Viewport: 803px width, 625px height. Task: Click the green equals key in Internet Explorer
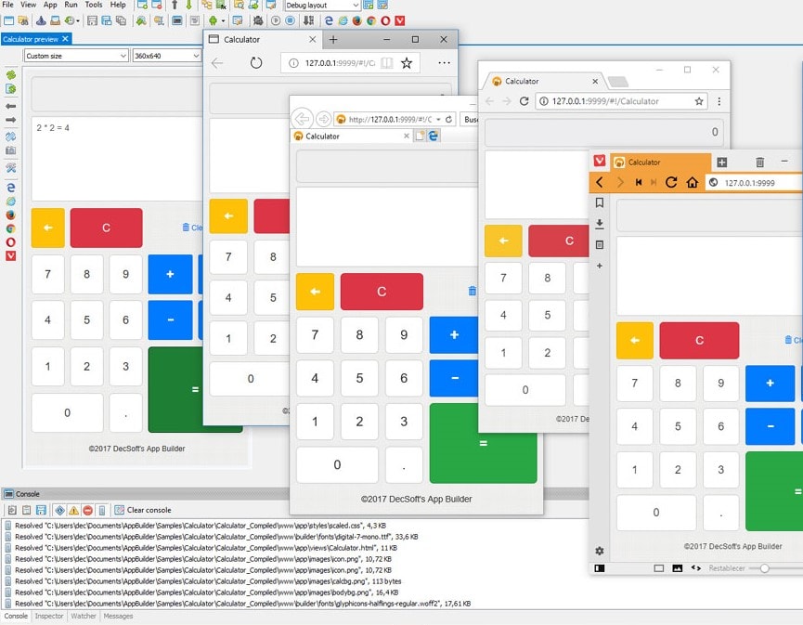(483, 443)
